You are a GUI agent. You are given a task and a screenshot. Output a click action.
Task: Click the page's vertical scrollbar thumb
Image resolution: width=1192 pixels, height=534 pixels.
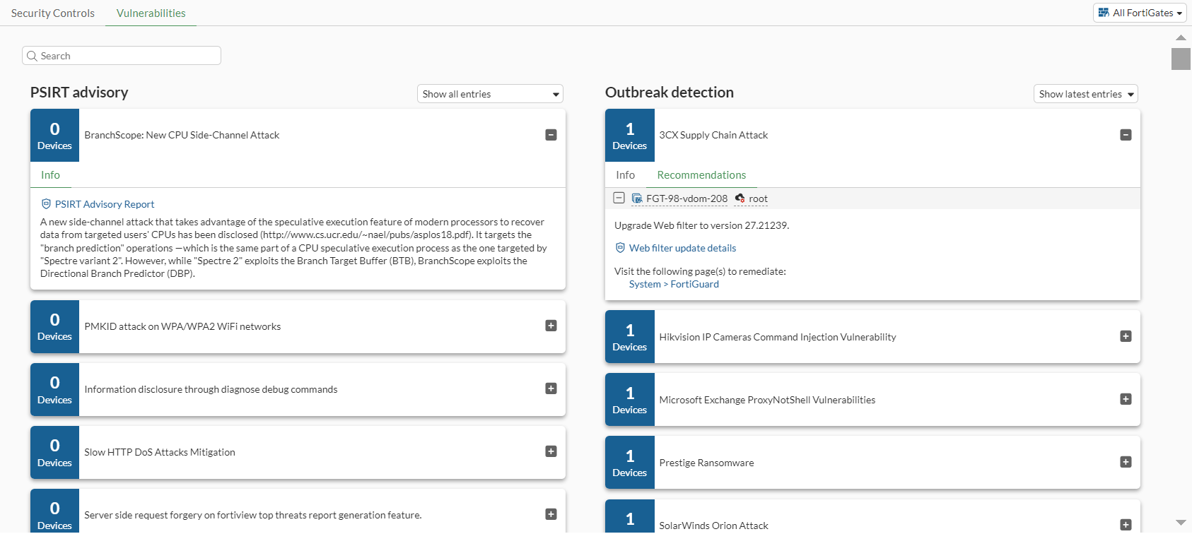point(1181,59)
